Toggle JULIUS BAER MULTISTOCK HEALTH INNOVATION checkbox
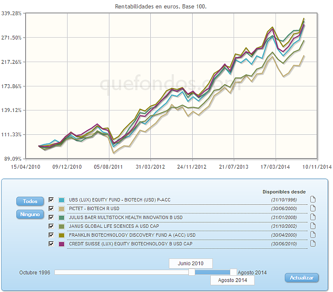 51,217
